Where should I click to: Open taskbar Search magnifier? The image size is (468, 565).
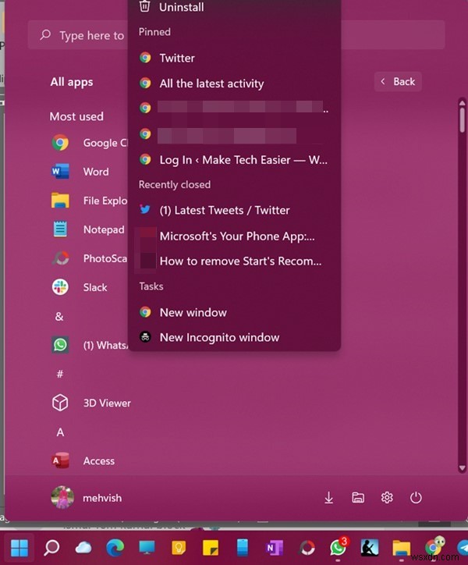click(x=51, y=548)
